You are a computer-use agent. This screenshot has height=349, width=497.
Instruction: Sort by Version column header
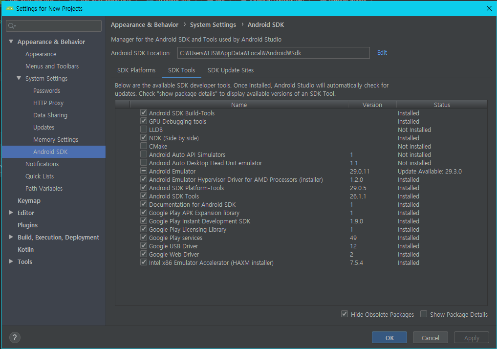(372, 105)
